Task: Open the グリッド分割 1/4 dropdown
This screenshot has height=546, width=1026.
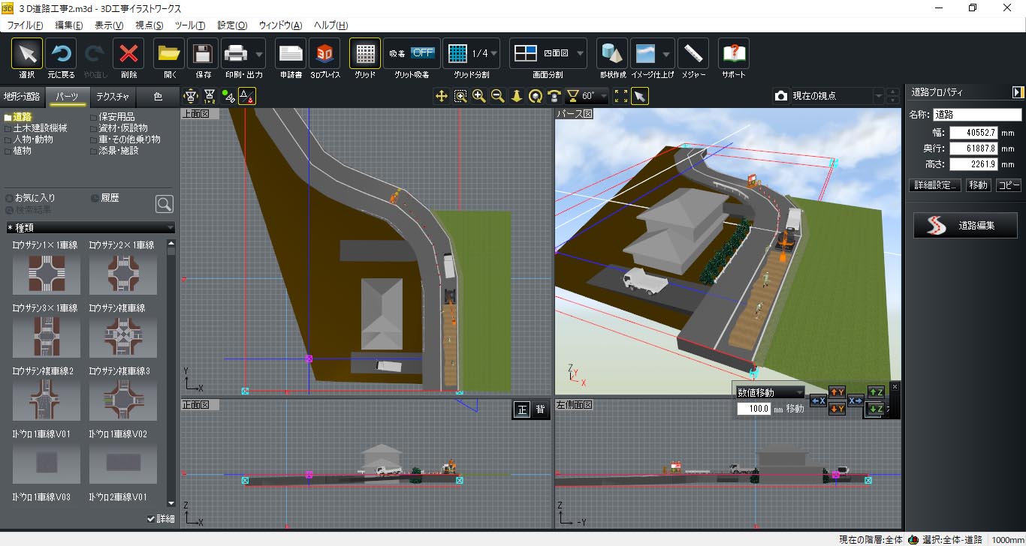Action: coord(471,53)
